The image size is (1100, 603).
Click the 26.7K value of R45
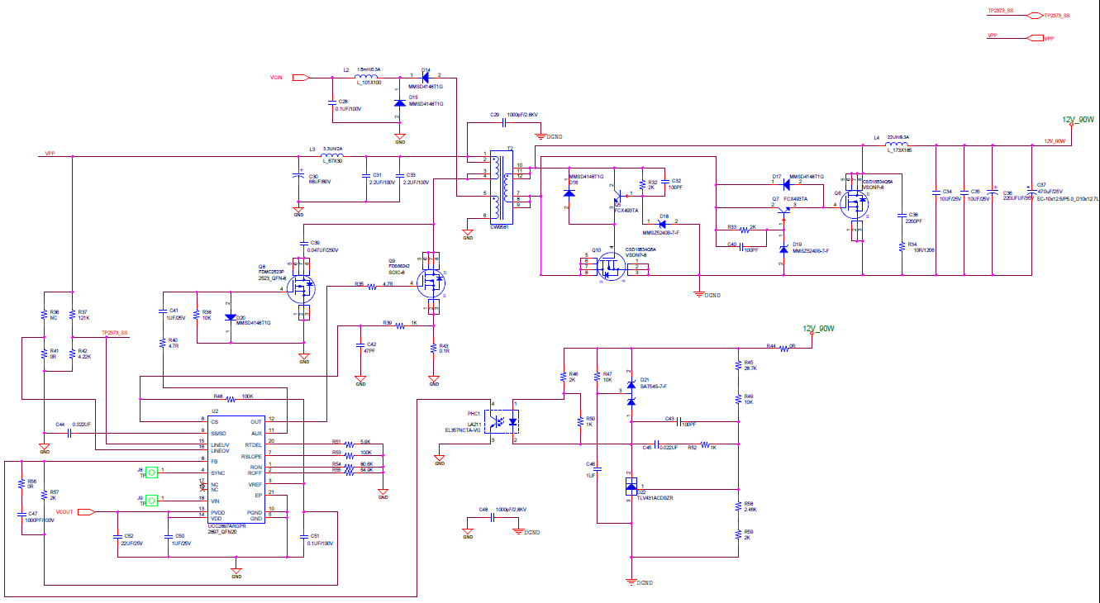tap(750, 368)
